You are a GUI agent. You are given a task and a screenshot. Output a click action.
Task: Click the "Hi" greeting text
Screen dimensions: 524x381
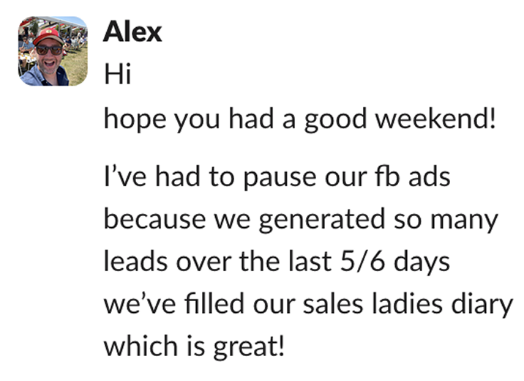click(118, 73)
